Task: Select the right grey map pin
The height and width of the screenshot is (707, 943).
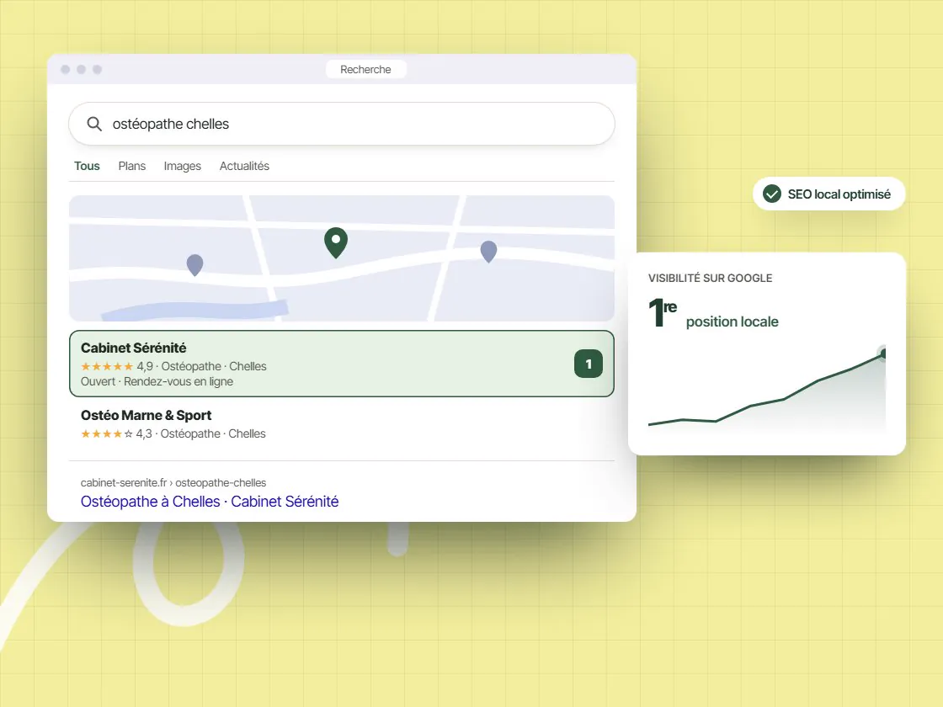Action: pos(489,252)
